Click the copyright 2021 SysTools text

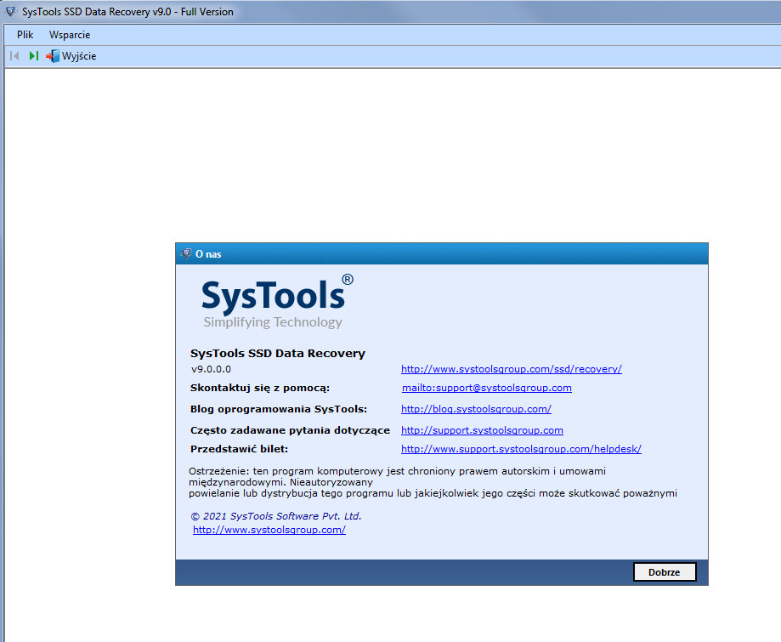click(x=276, y=516)
